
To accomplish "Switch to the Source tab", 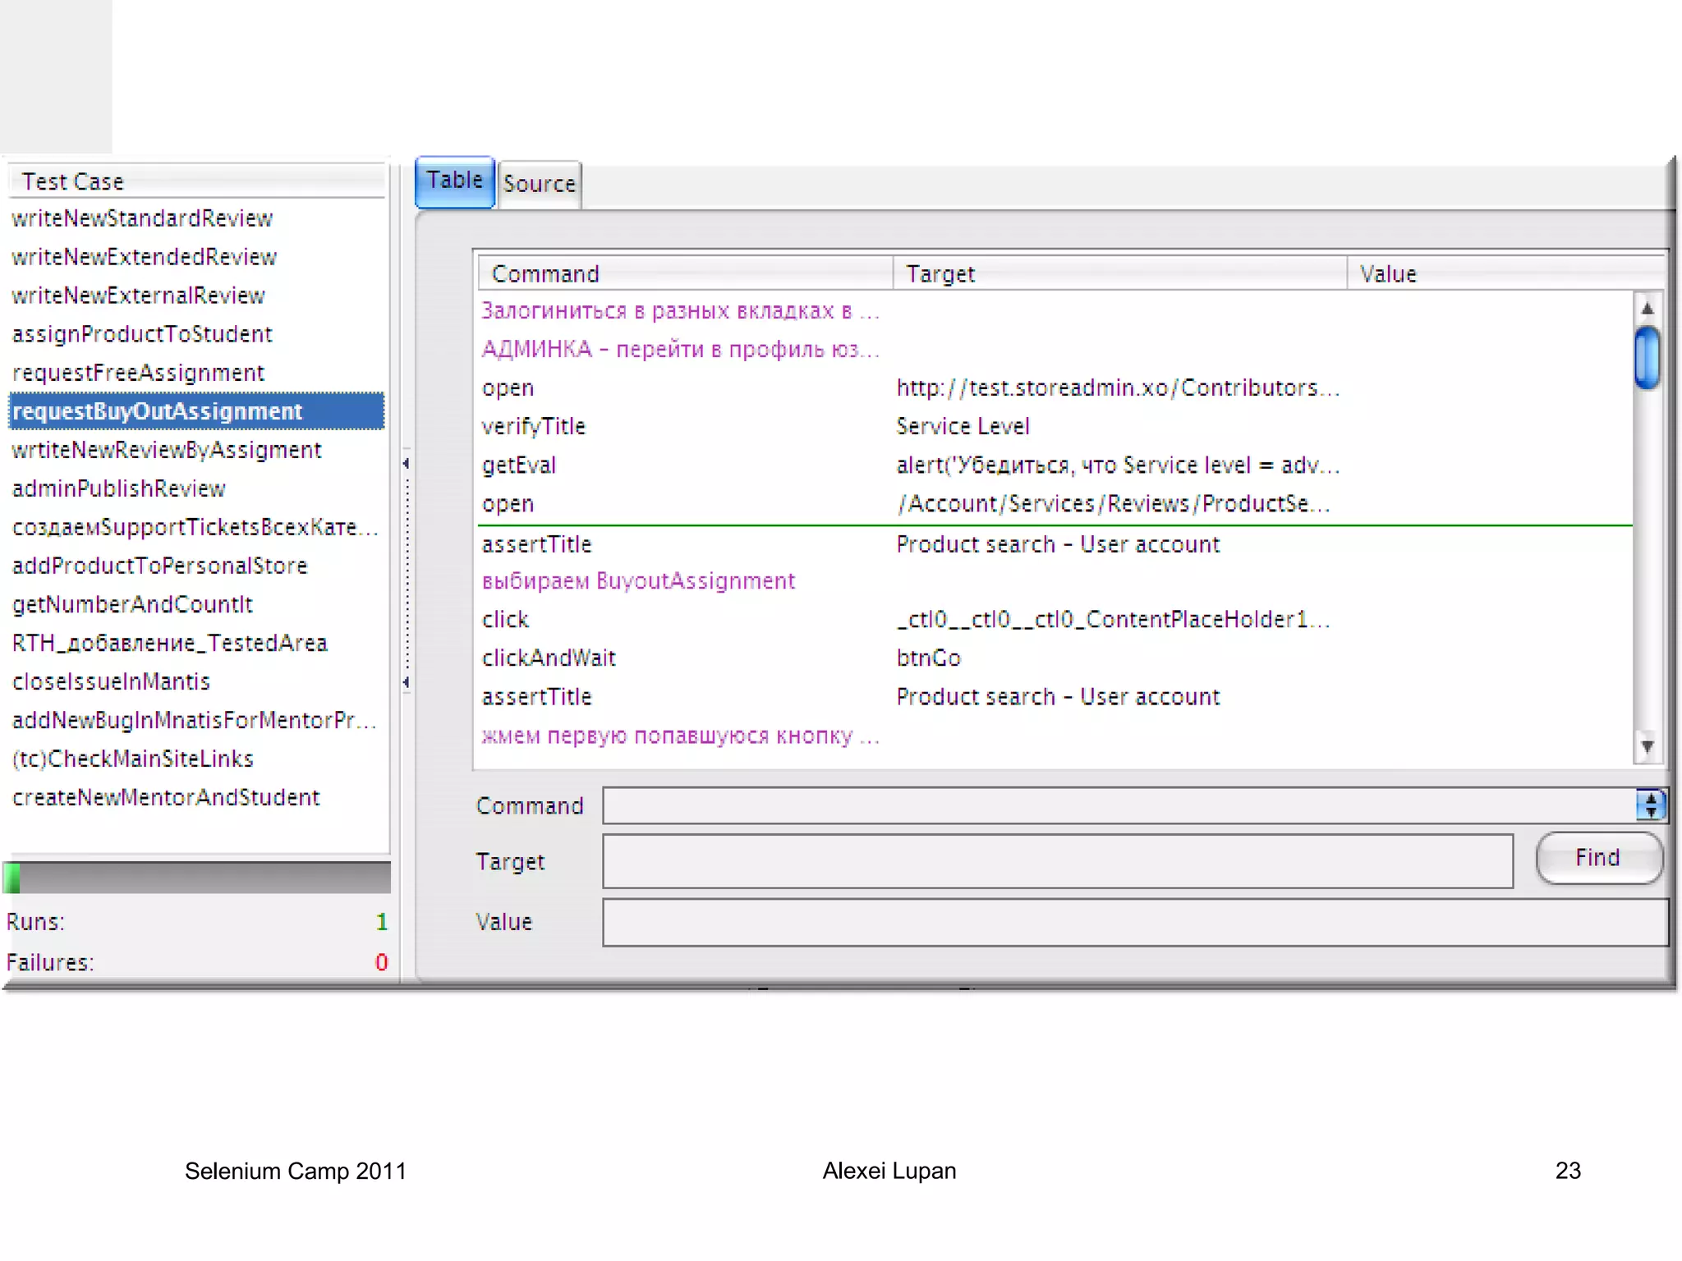I will (x=540, y=184).
